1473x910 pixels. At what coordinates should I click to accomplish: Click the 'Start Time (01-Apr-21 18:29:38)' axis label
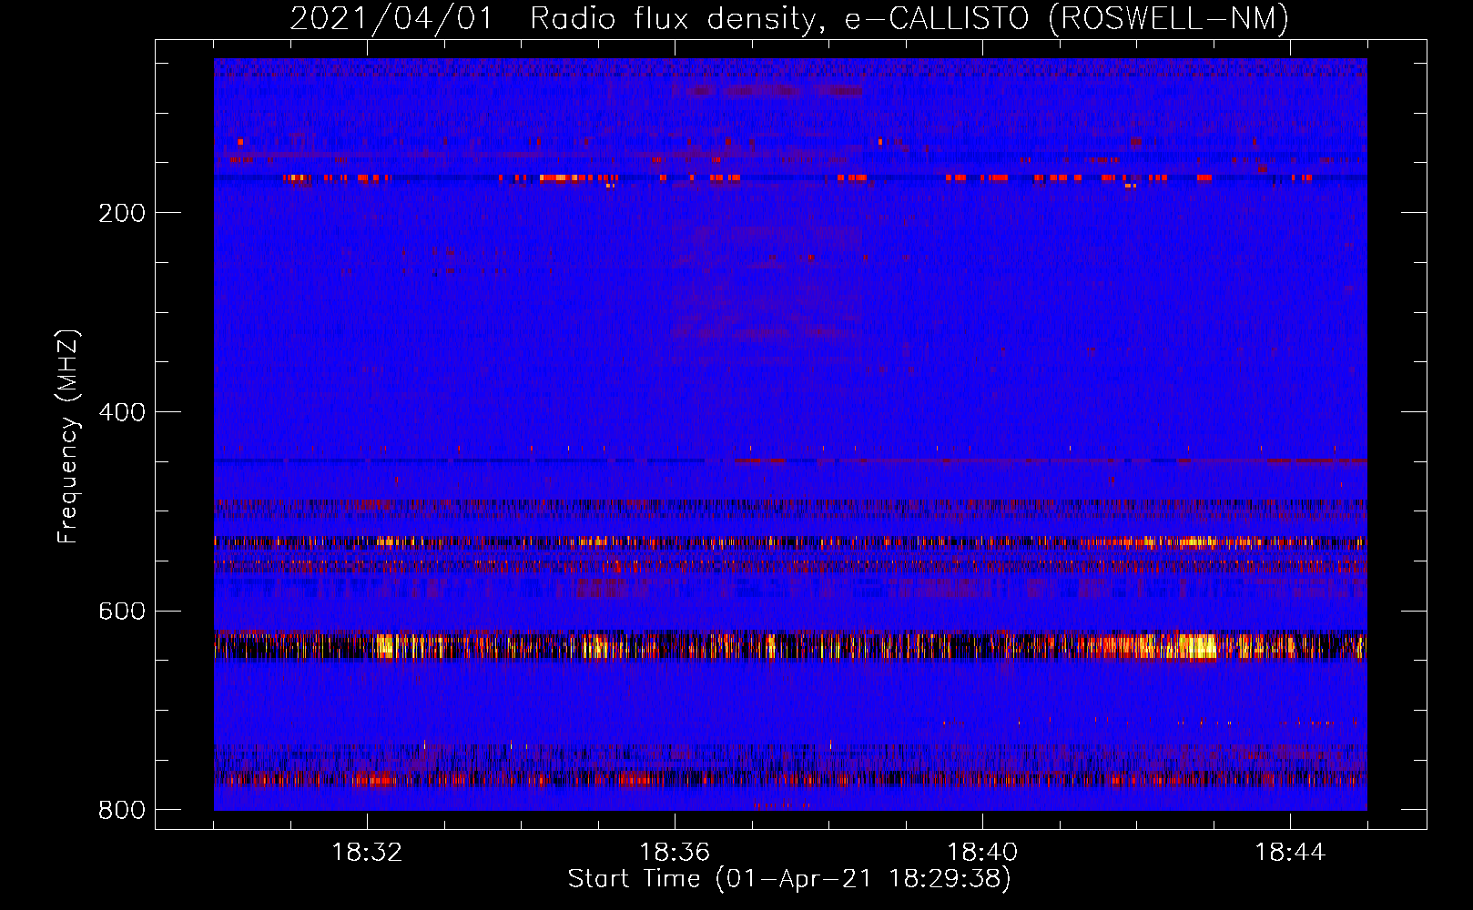789,879
